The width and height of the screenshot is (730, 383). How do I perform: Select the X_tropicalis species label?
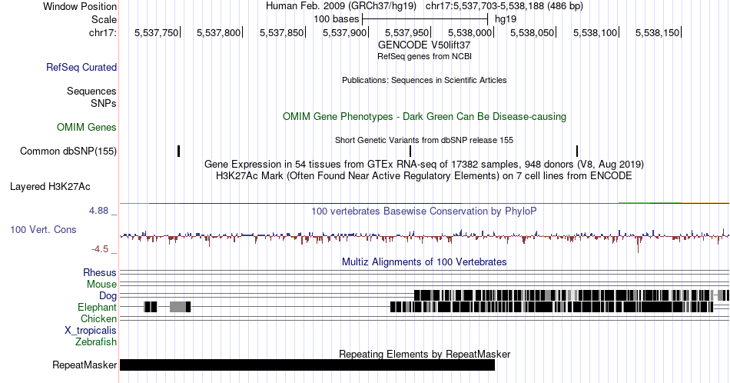coord(91,331)
